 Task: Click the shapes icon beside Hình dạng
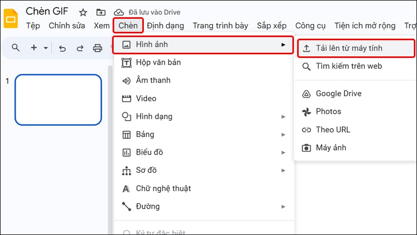click(x=126, y=116)
